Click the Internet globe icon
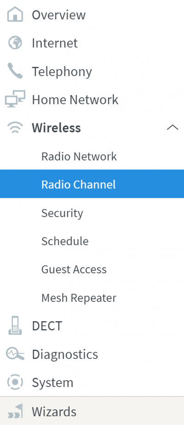Viewport: 184px width, 425px height. [x=15, y=43]
